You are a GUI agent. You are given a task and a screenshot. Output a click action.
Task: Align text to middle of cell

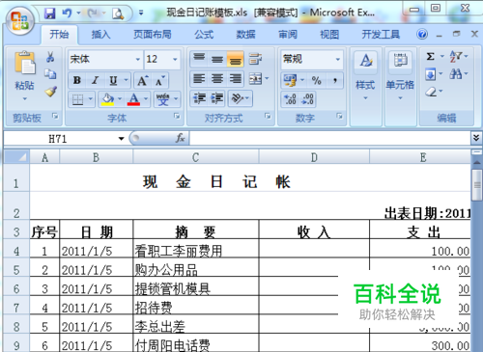[x=217, y=59]
